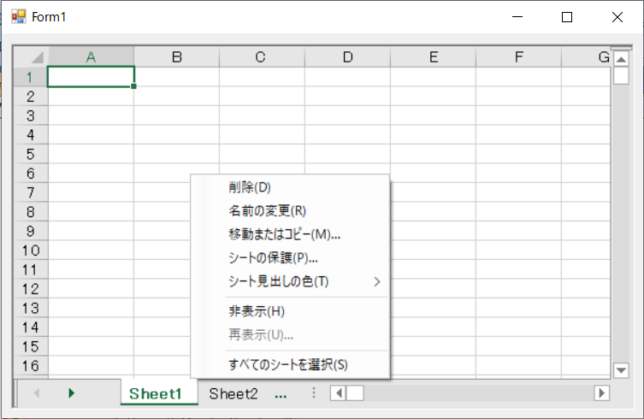Click the horizontal scrollbar thumb
Viewport: 644px width, 419px height.
click(355, 392)
